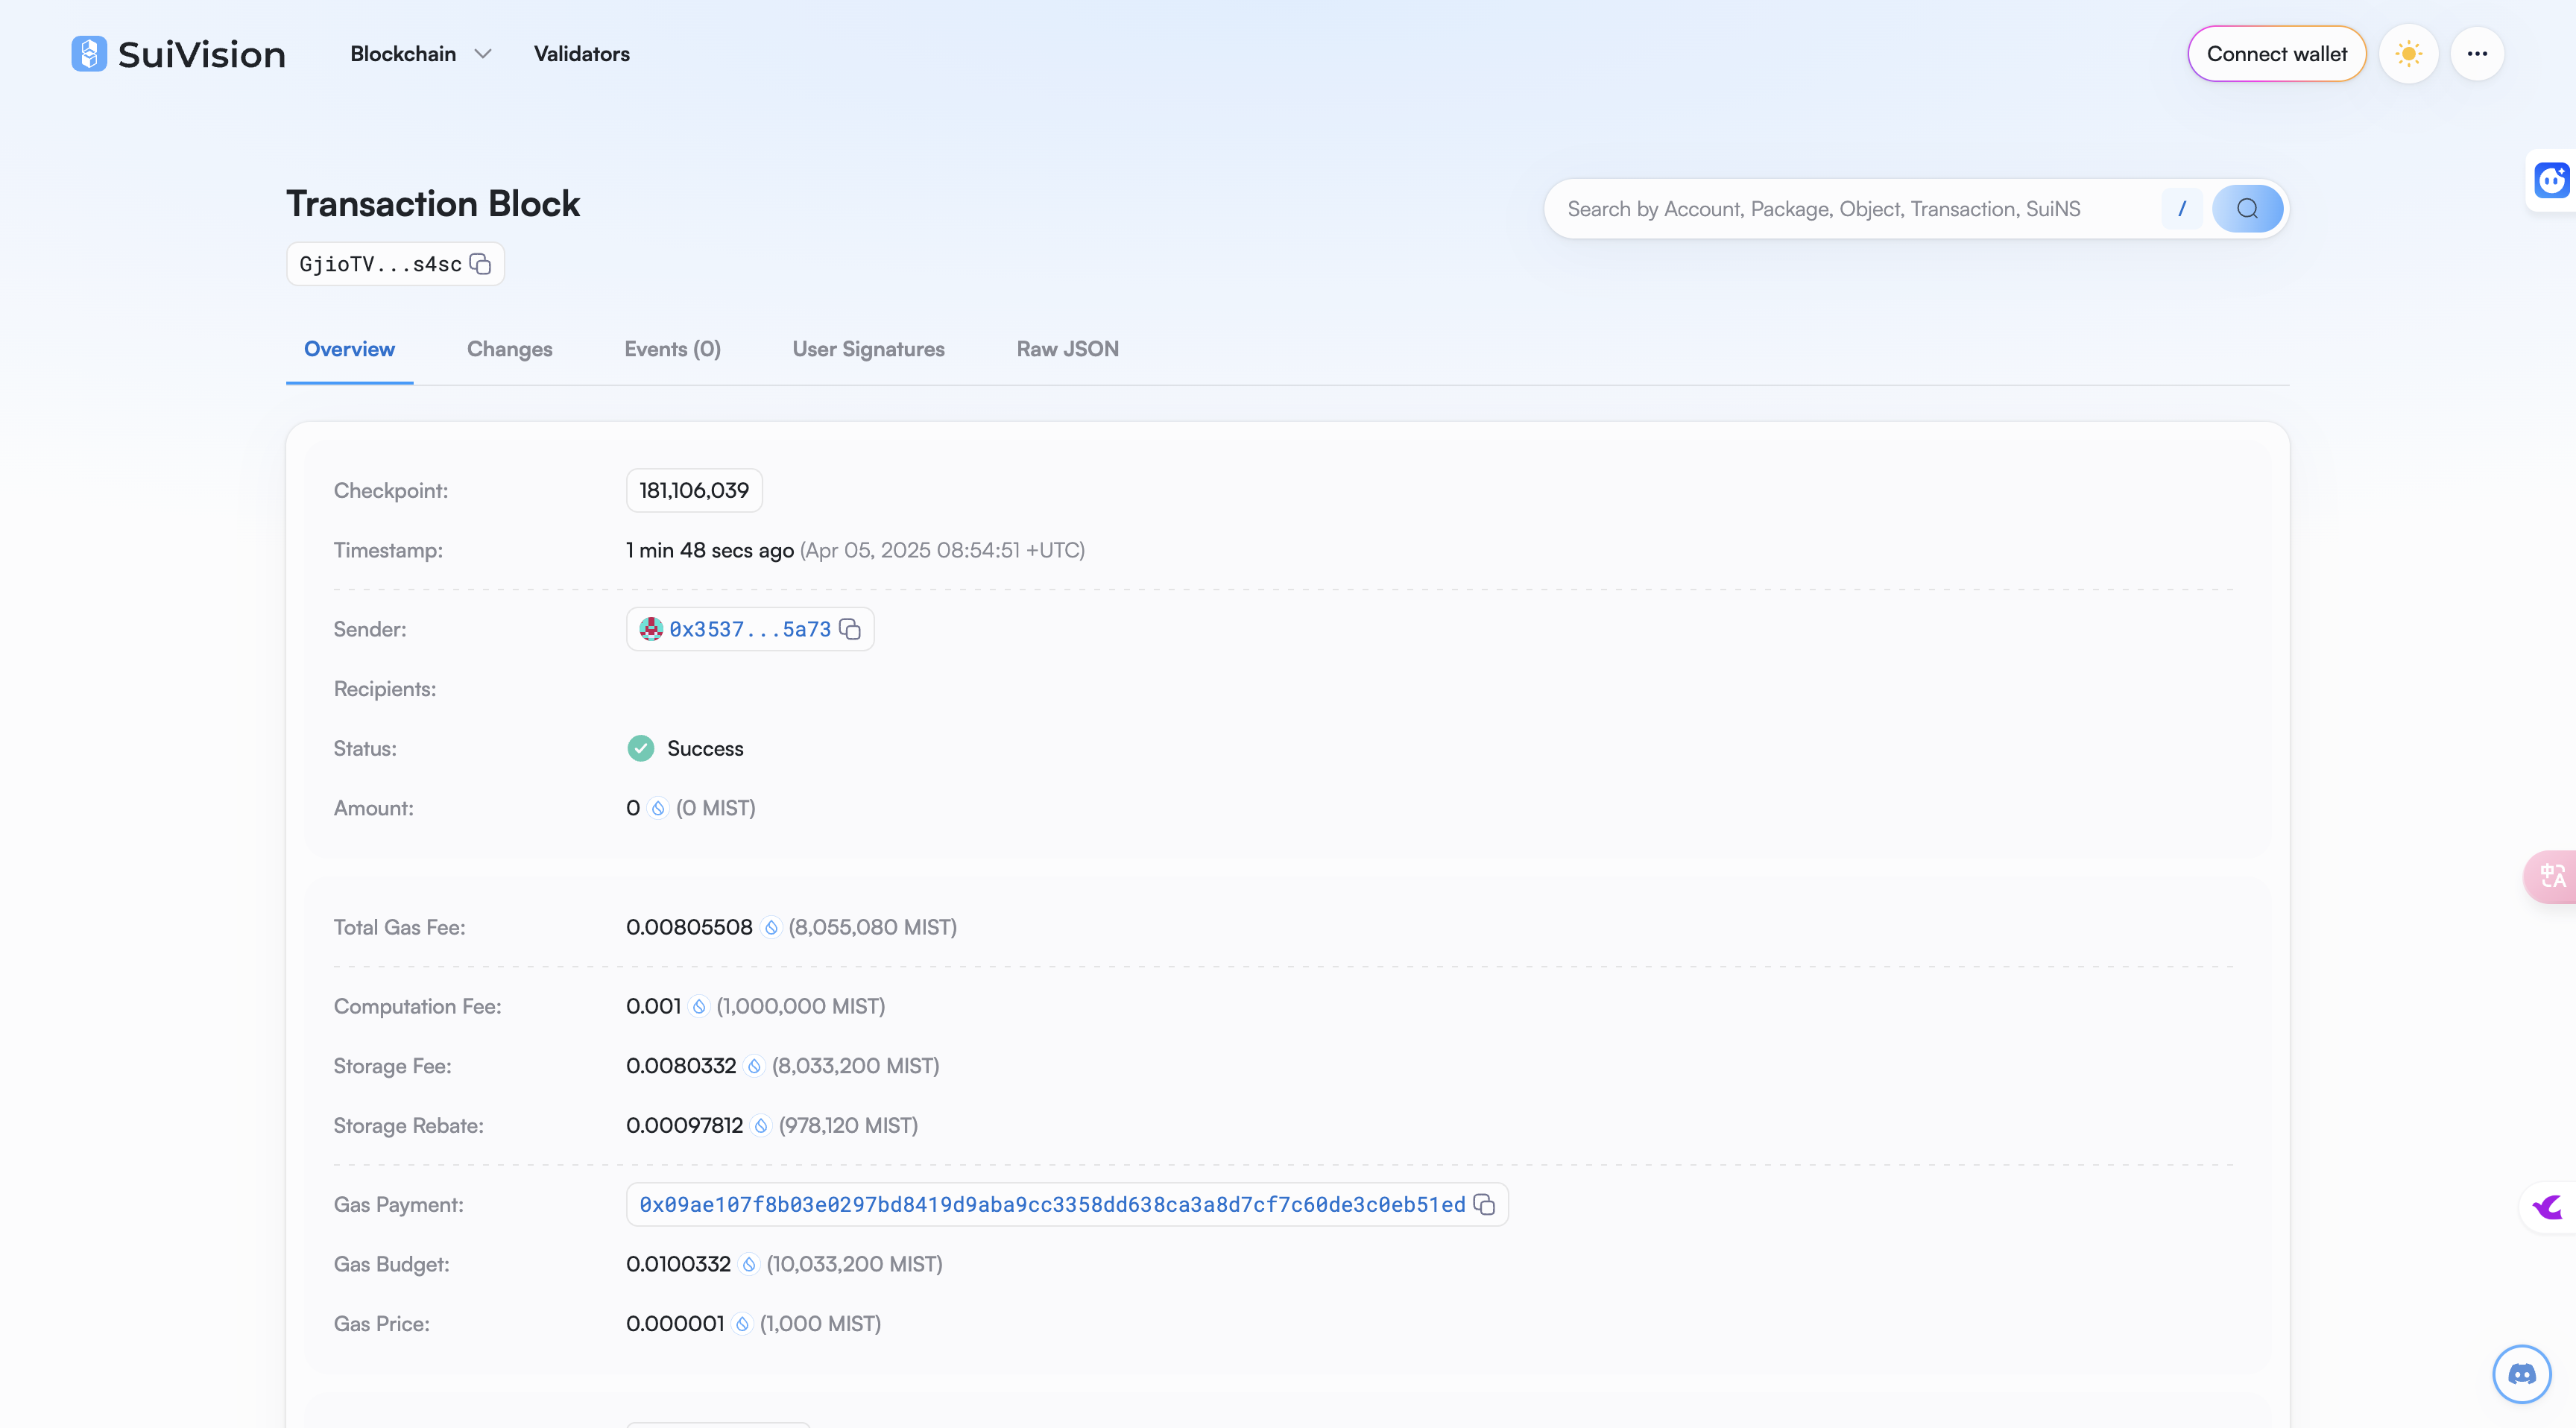Copy the Gas Payment object ID
This screenshot has height=1428, width=2576.
[x=1484, y=1205]
